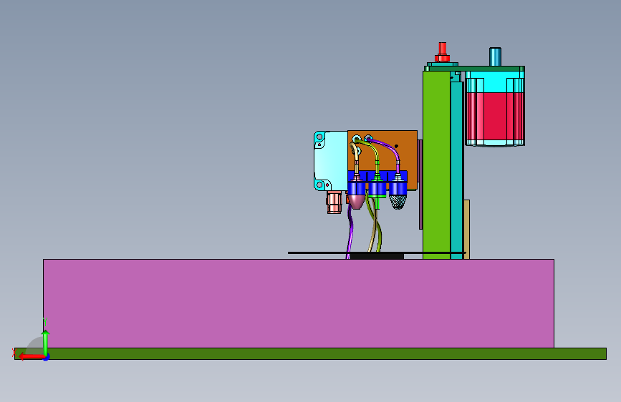Click the green Y-axis arrow of the triad

coord(46,343)
